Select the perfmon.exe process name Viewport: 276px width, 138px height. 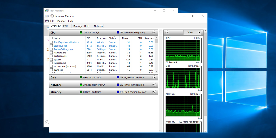[x=60, y=56]
